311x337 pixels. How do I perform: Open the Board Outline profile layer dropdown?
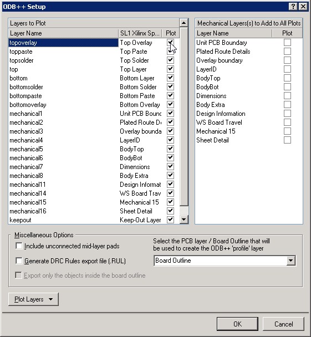click(290, 261)
